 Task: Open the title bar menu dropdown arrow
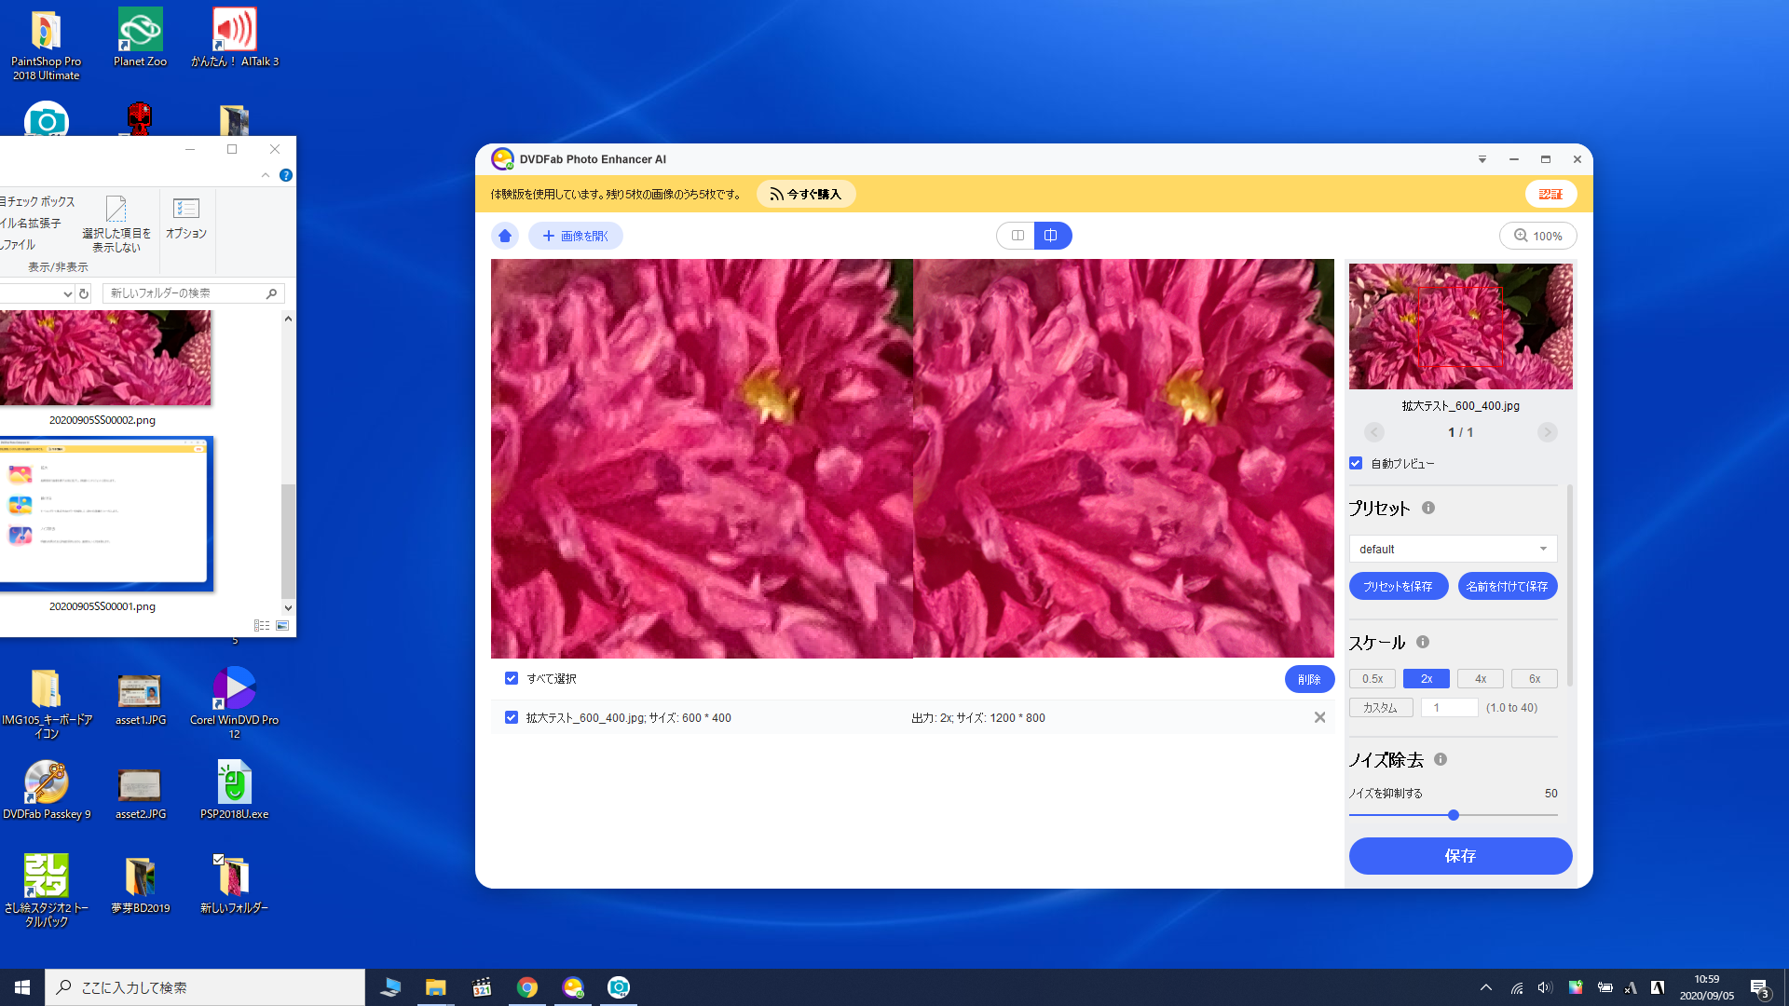1482,159
